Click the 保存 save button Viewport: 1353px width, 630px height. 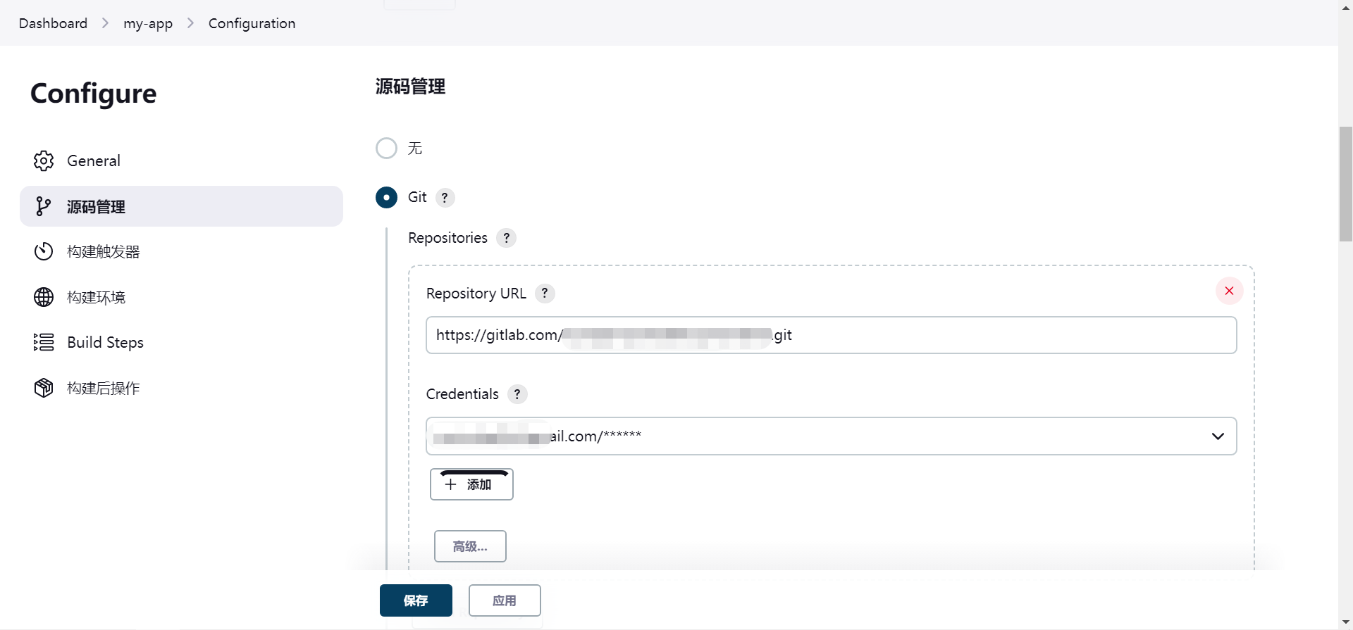[x=416, y=600]
